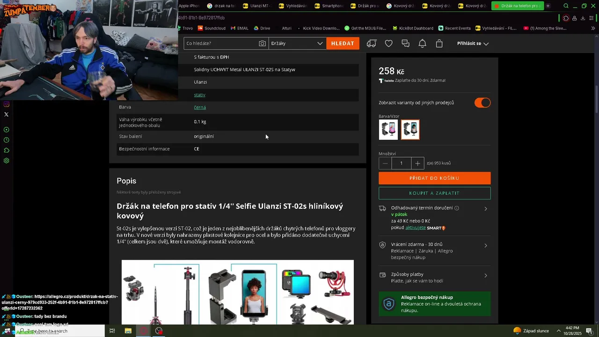This screenshot has width=599, height=337.
Task: Click the info icon beside delivery date
Action: 457,208
